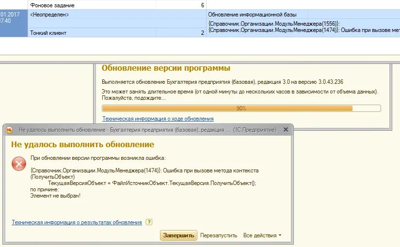
Task: Click the ТекущаяВерсияОбъект code line in error
Action: tap(152, 183)
